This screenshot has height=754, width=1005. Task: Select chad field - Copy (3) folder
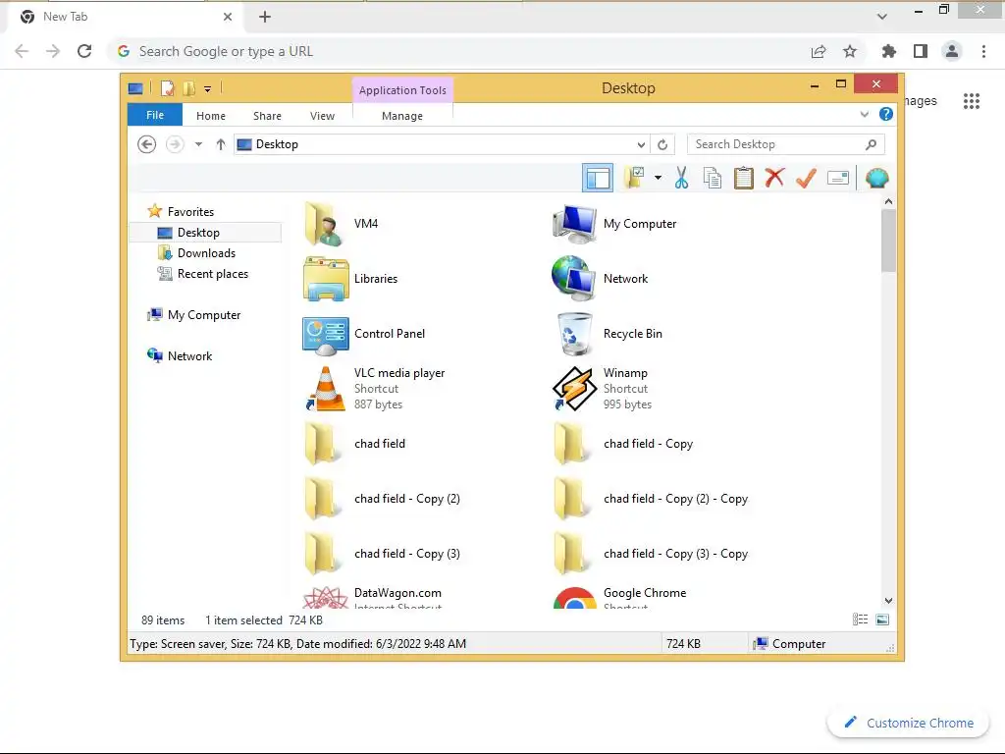[383, 554]
